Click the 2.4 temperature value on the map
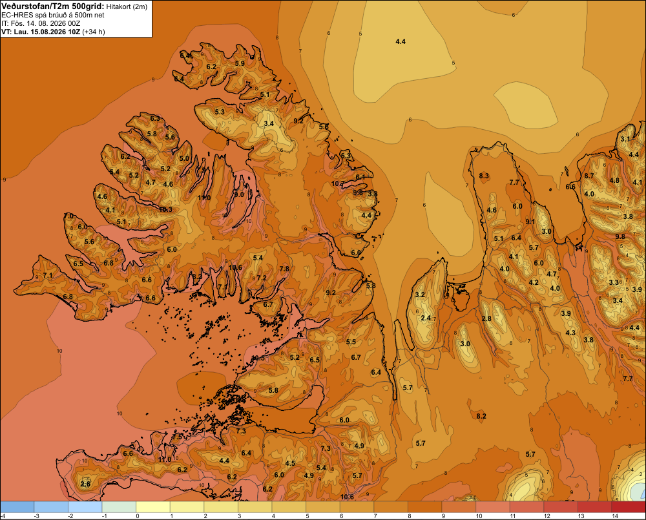 click(426, 318)
